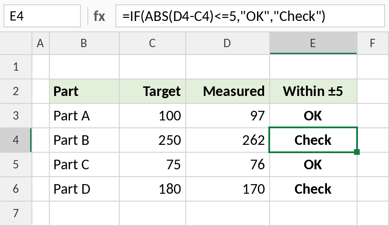
Task: Select column B header
Action: pos(84,43)
